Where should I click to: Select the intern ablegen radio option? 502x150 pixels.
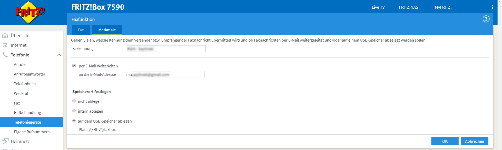click(x=74, y=111)
